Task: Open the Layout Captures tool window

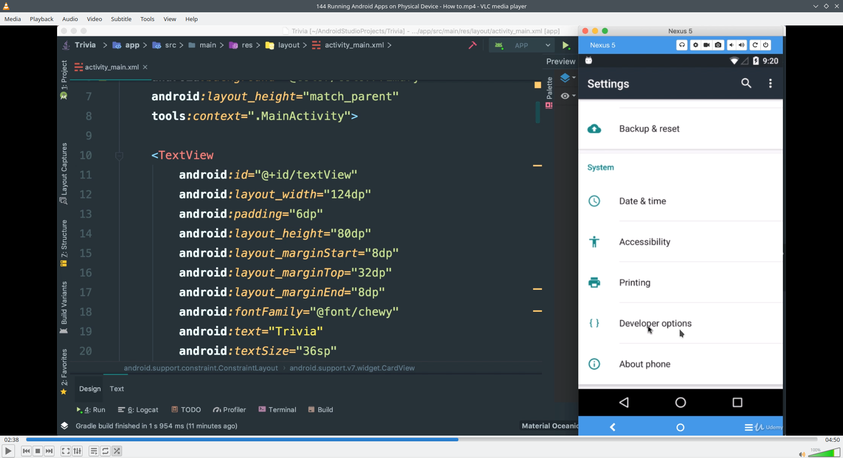Action: (64, 173)
